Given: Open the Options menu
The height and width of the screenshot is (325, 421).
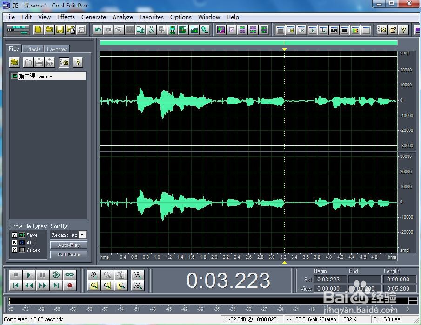Looking at the screenshot, I should pos(180,17).
